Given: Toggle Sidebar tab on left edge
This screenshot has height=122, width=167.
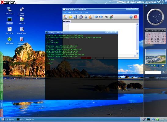Looking at the screenshot, I should click(x=2, y=95).
